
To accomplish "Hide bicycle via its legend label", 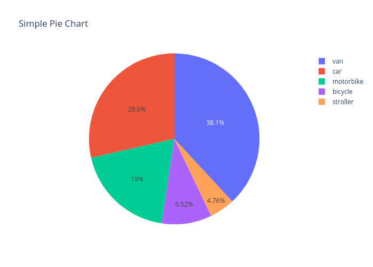I will point(342,92).
